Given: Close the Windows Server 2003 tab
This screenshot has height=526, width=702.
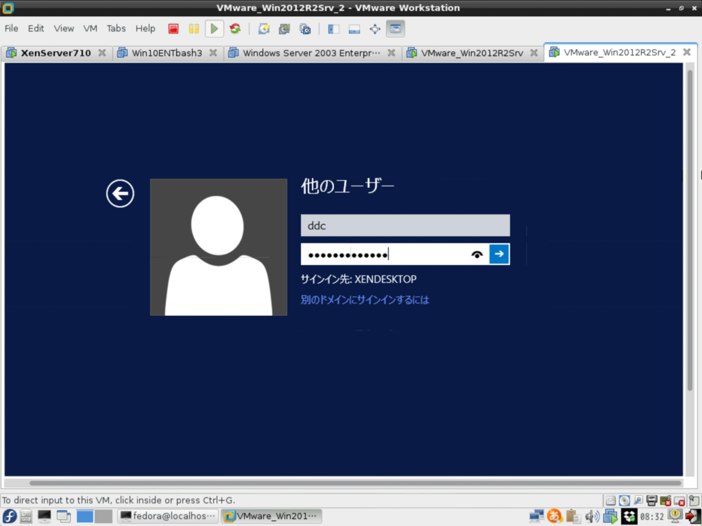Looking at the screenshot, I should 391,53.
